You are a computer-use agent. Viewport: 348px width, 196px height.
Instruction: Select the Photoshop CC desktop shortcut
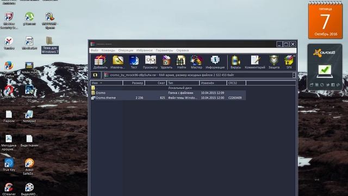29,94
